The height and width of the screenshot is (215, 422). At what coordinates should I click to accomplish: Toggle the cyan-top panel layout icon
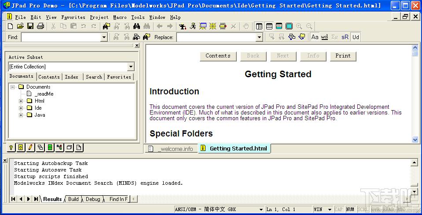[x=279, y=26]
